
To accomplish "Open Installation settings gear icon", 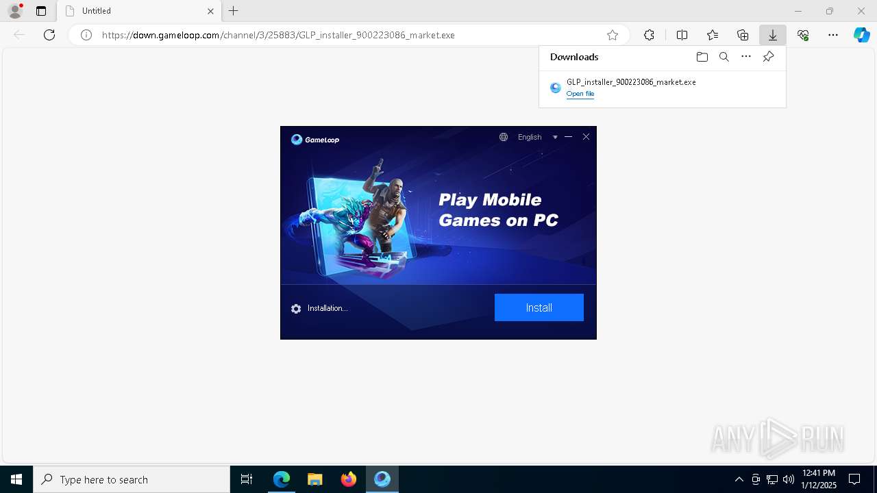I will 296,309.
